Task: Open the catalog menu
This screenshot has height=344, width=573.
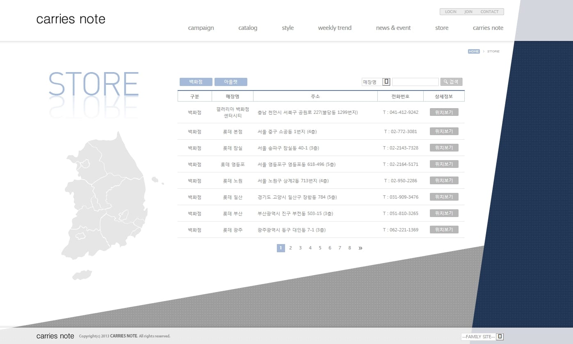Action: [248, 28]
